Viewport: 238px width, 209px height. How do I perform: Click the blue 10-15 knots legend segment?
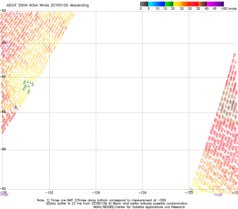click(161, 4)
